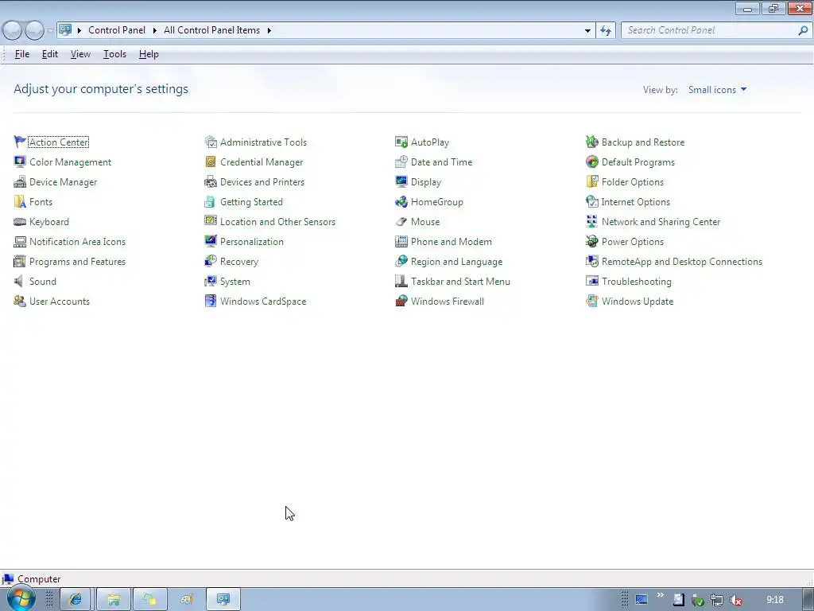Screen dimensions: 814x611
Task: Open the Fonts folder icon
Action: tap(20, 201)
